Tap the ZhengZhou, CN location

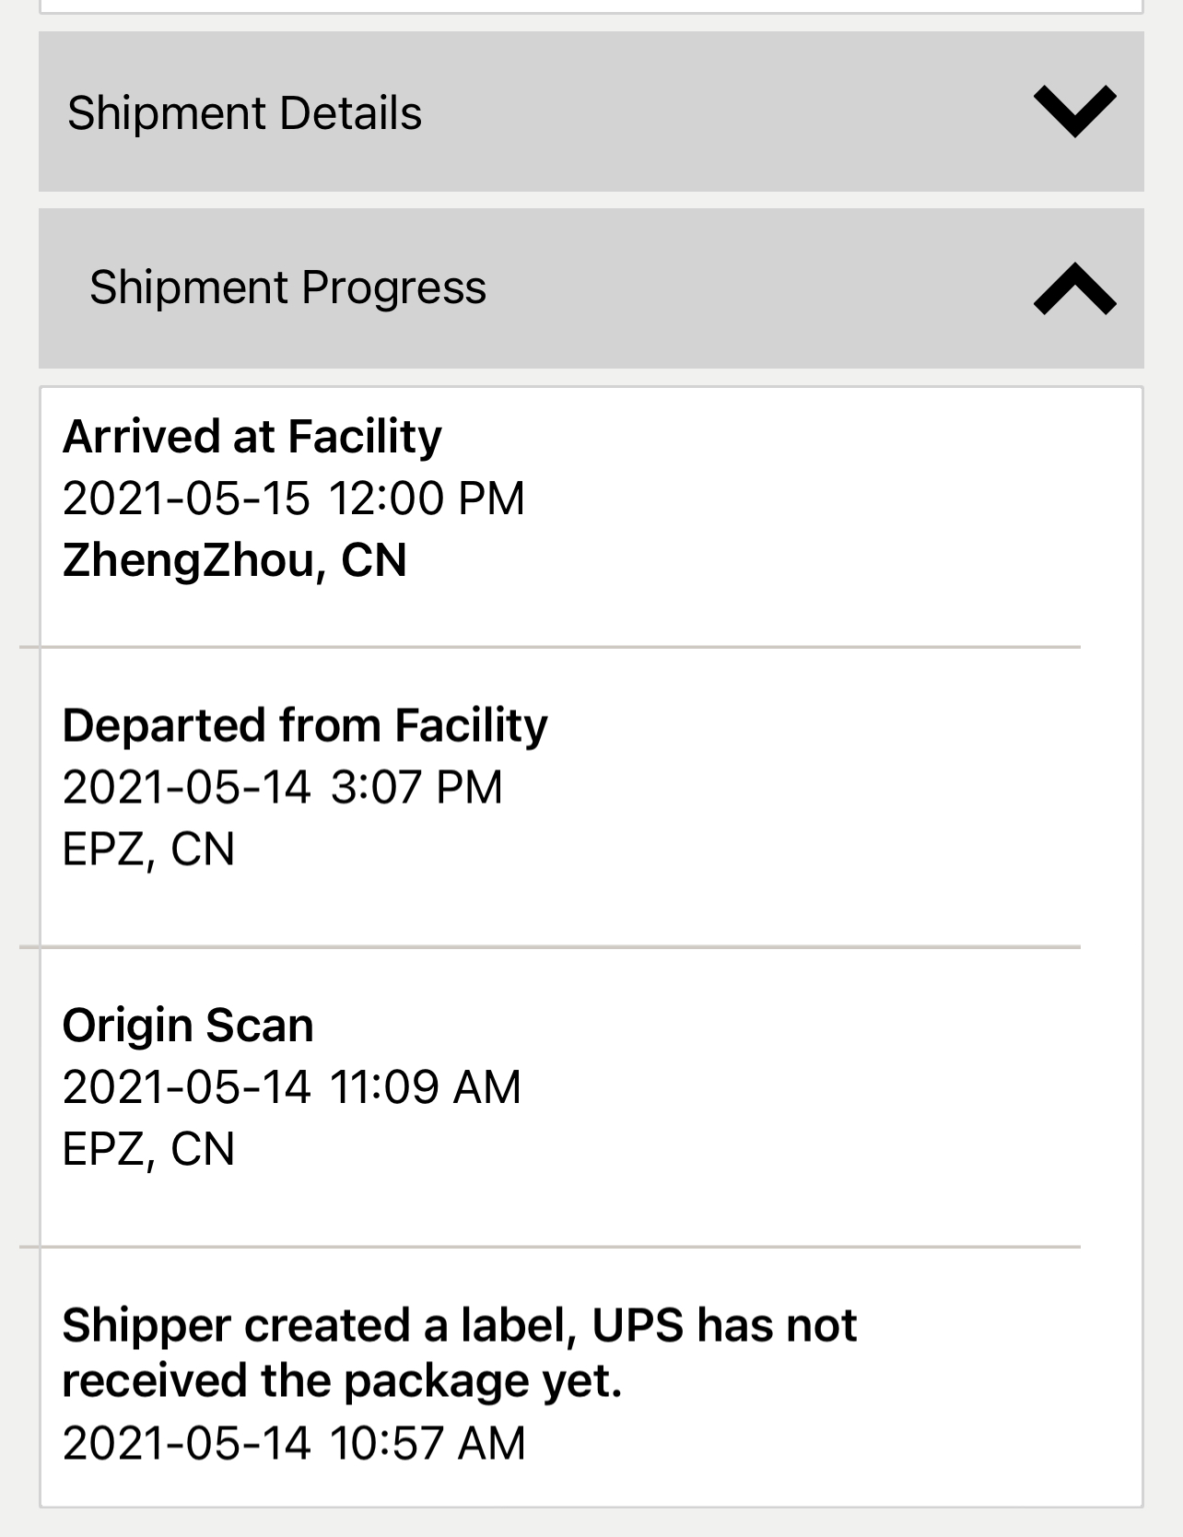click(234, 560)
